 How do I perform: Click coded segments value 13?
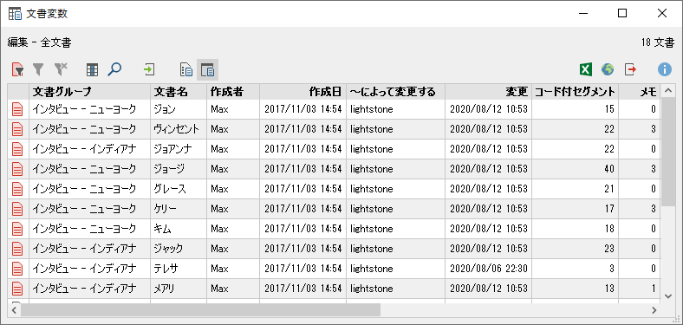pos(575,289)
